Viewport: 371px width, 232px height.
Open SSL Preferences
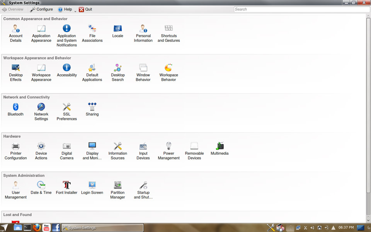coord(66,111)
